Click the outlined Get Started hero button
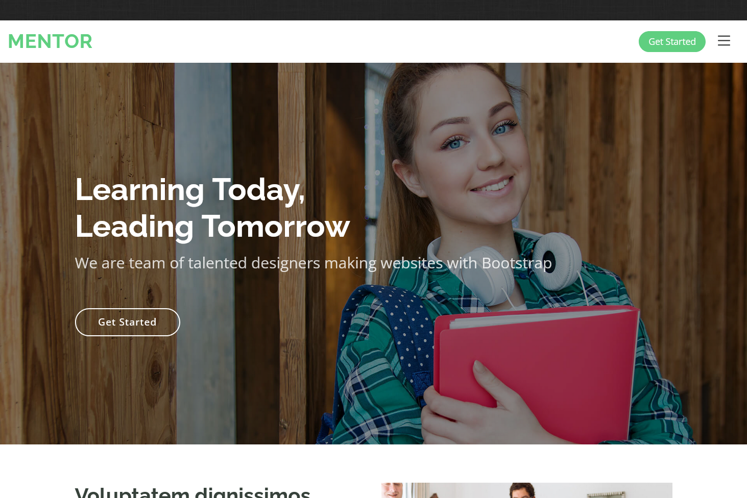747x498 pixels. point(128,322)
